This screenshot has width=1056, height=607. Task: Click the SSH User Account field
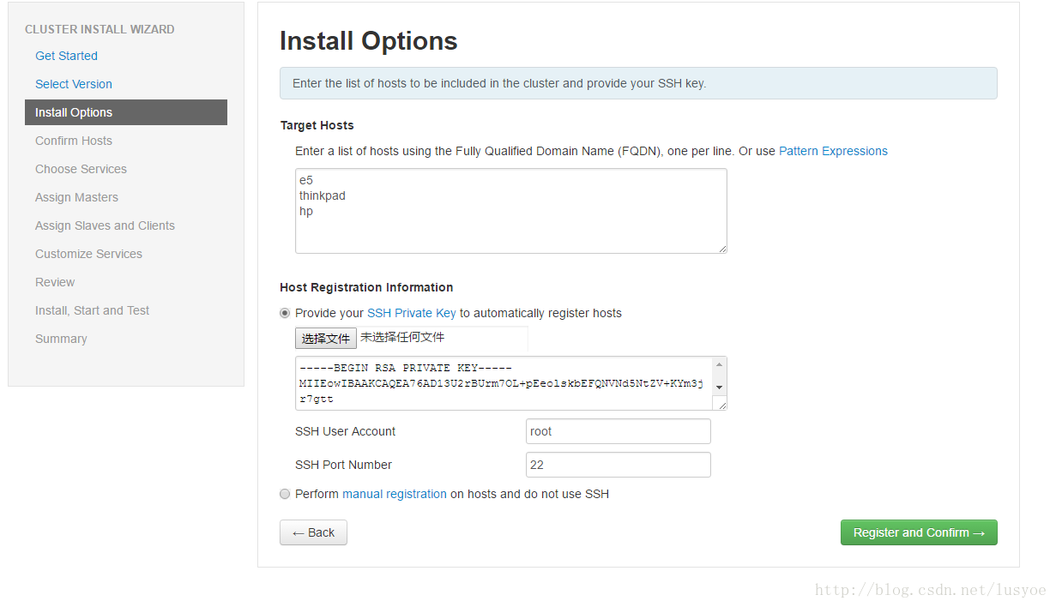pos(619,431)
